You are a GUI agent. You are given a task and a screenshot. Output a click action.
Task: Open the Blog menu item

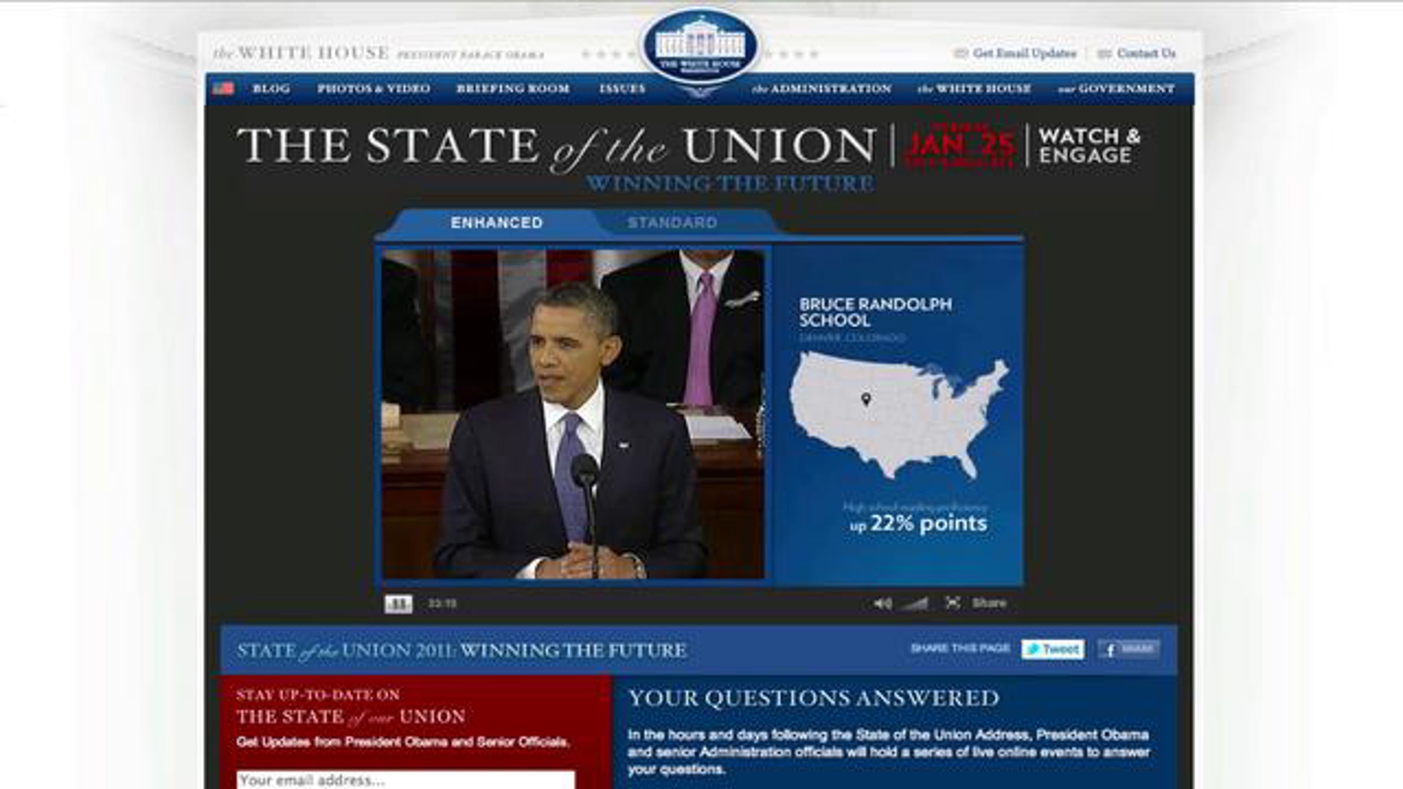coord(271,89)
